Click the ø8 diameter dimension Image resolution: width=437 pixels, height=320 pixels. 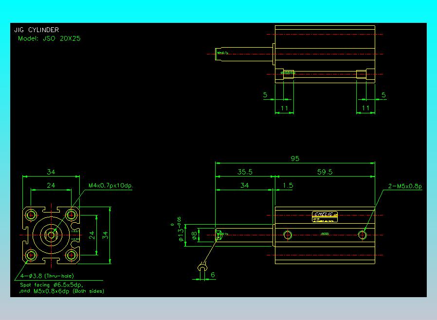coord(194,235)
